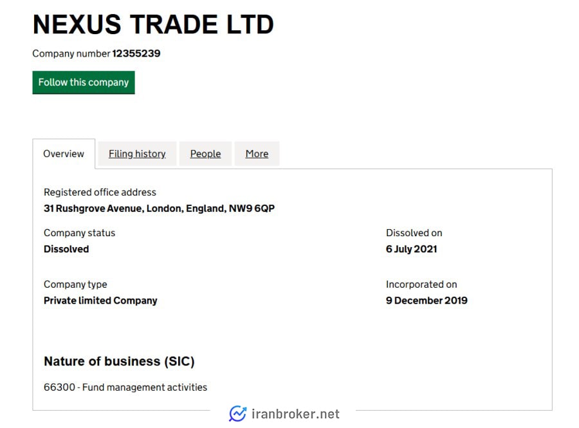
Task: Click the NEXUS TRADE LTD heading
Action: coord(153,24)
